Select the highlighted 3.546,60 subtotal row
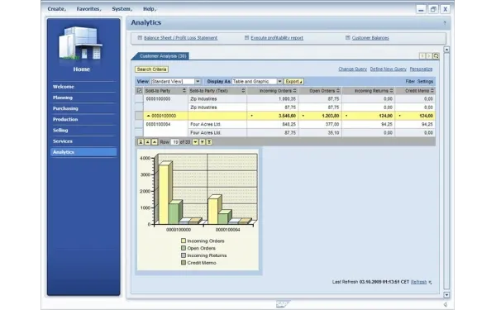The width and height of the screenshot is (496, 310). [139, 116]
